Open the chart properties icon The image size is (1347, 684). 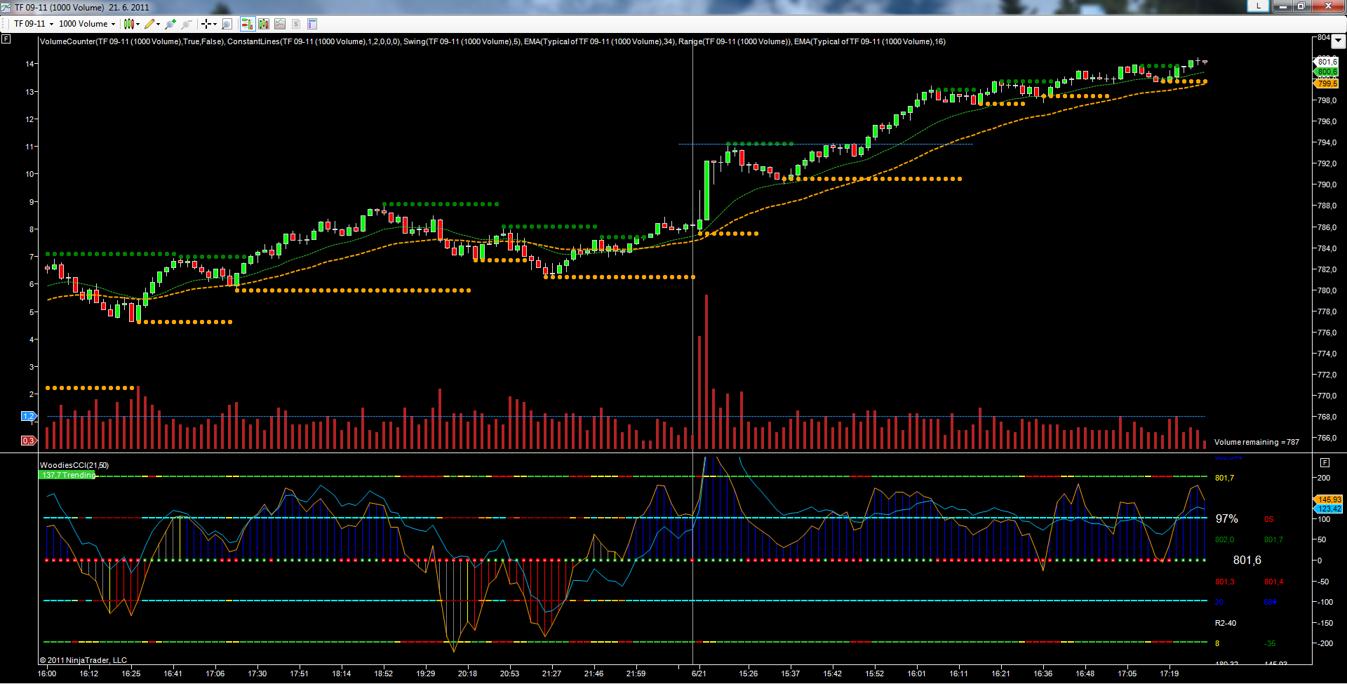tap(312, 24)
